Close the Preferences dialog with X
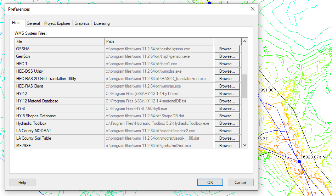 pos(253,9)
